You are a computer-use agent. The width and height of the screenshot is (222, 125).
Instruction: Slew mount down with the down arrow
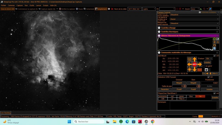(195, 69)
